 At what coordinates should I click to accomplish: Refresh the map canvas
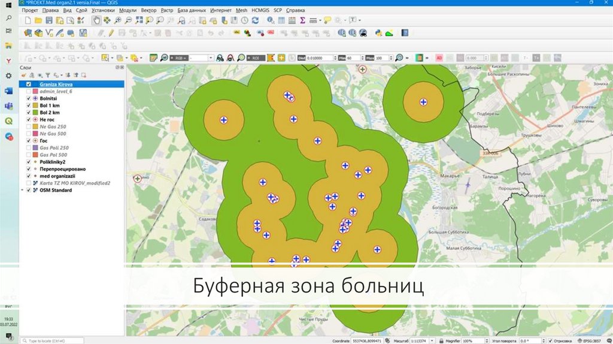click(255, 20)
